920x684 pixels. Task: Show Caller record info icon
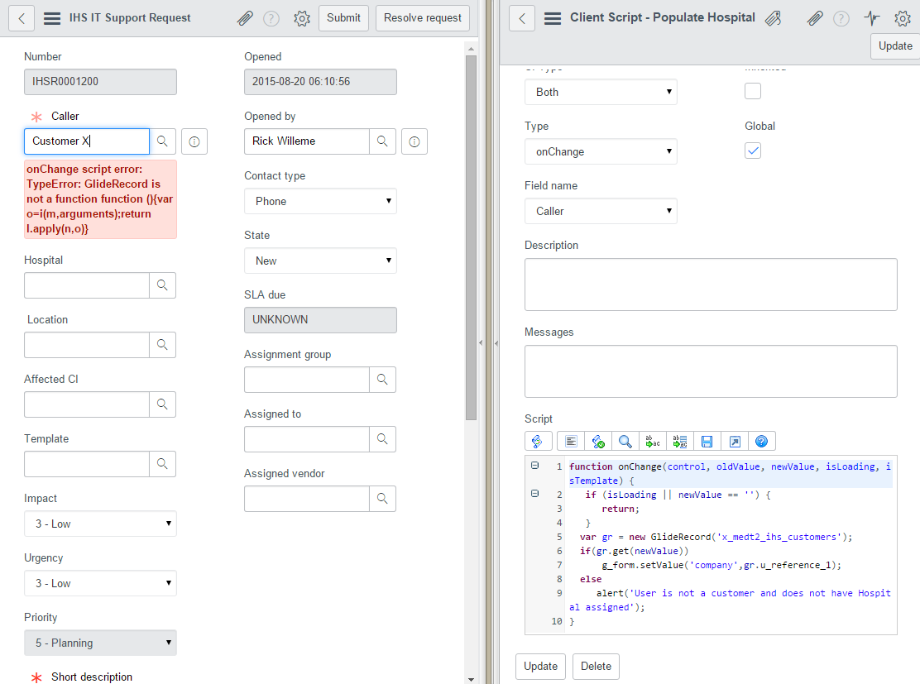[x=194, y=141]
